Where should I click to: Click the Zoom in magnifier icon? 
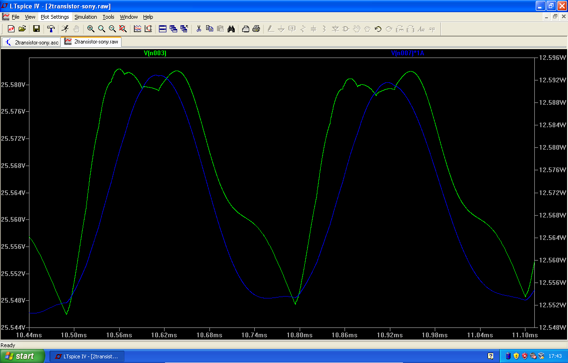(91, 29)
